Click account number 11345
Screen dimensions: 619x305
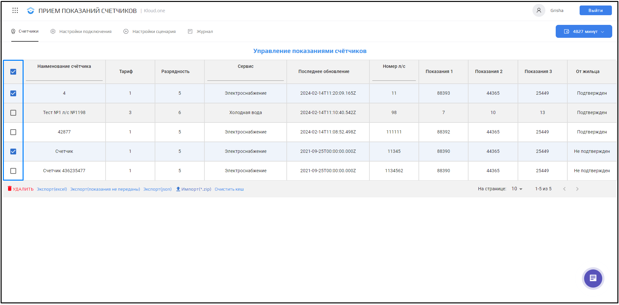pyautogui.click(x=394, y=152)
